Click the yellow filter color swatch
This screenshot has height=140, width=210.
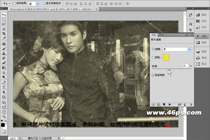[x=166, y=57]
